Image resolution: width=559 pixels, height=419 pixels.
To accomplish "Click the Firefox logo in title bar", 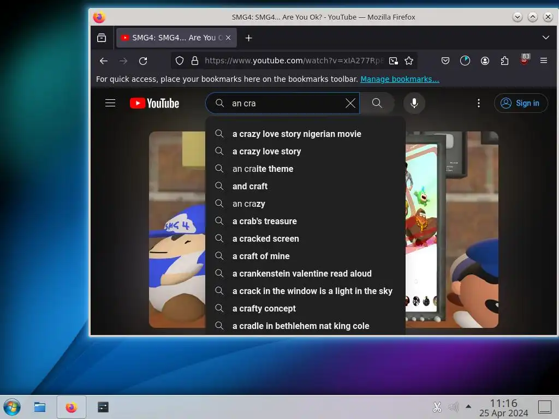I will pyautogui.click(x=99, y=17).
